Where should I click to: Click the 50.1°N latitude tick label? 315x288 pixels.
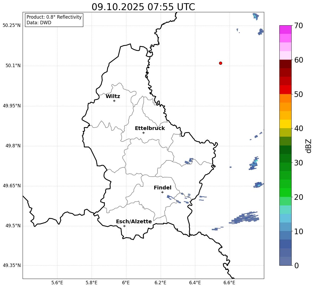pyautogui.click(x=13, y=66)
